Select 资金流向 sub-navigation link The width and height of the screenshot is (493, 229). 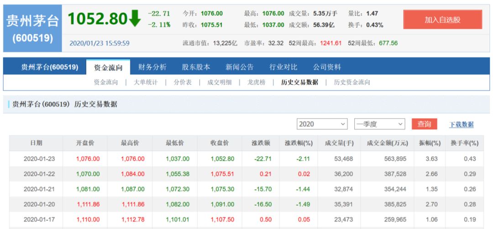coord(105,82)
